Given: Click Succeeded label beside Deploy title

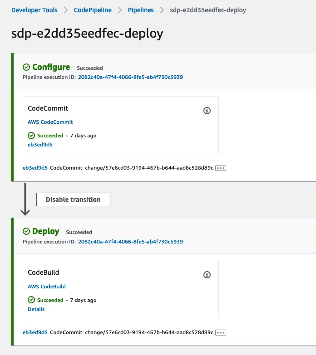Looking at the screenshot, I should (79, 232).
